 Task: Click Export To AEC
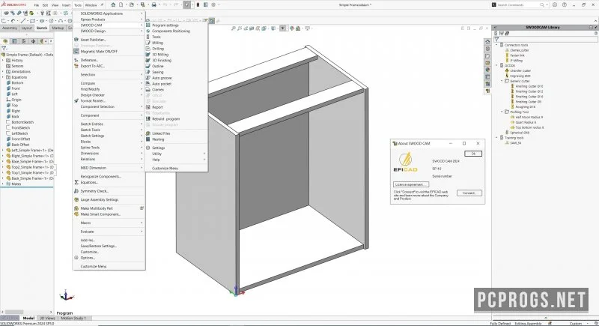(92, 66)
